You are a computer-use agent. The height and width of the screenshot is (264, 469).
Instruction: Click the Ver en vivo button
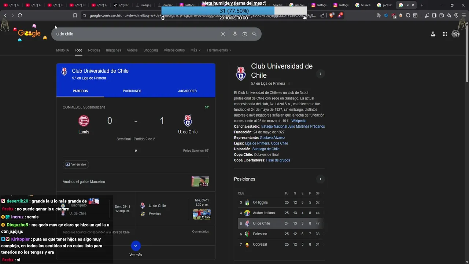coord(76,165)
